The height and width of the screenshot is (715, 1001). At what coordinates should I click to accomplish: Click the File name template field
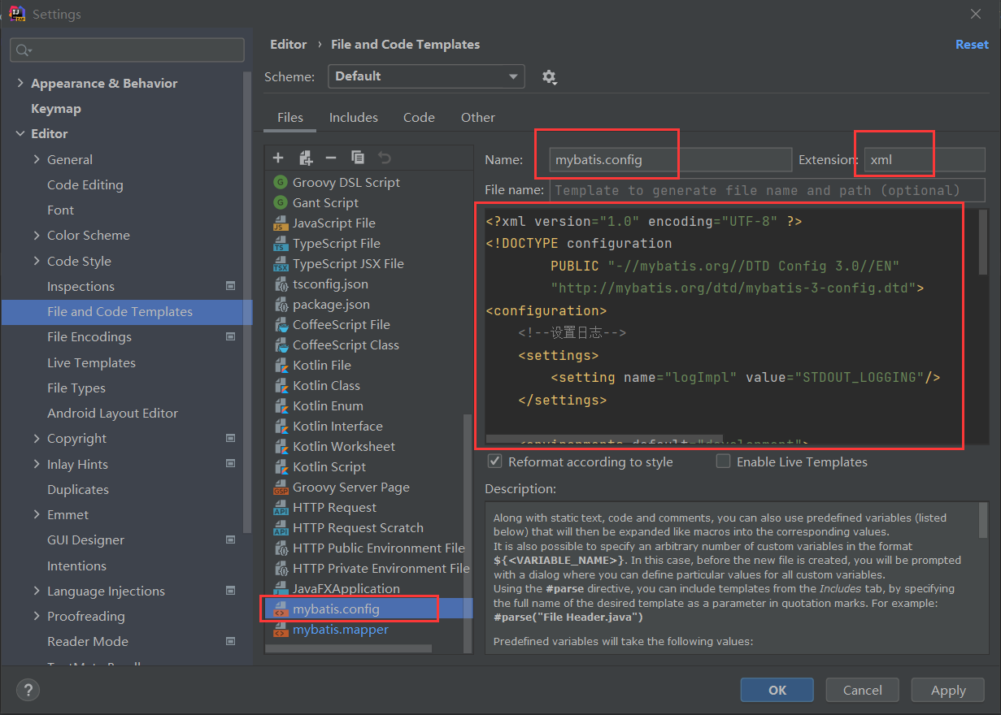coord(767,191)
